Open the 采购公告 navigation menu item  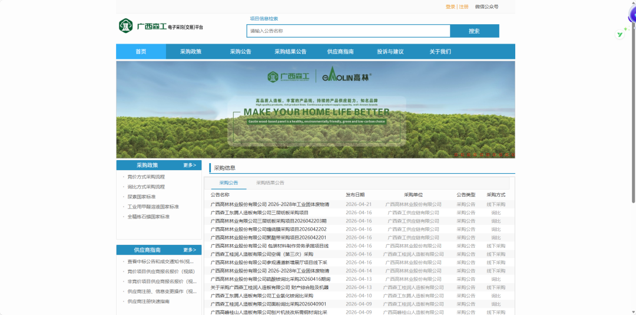(240, 51)
